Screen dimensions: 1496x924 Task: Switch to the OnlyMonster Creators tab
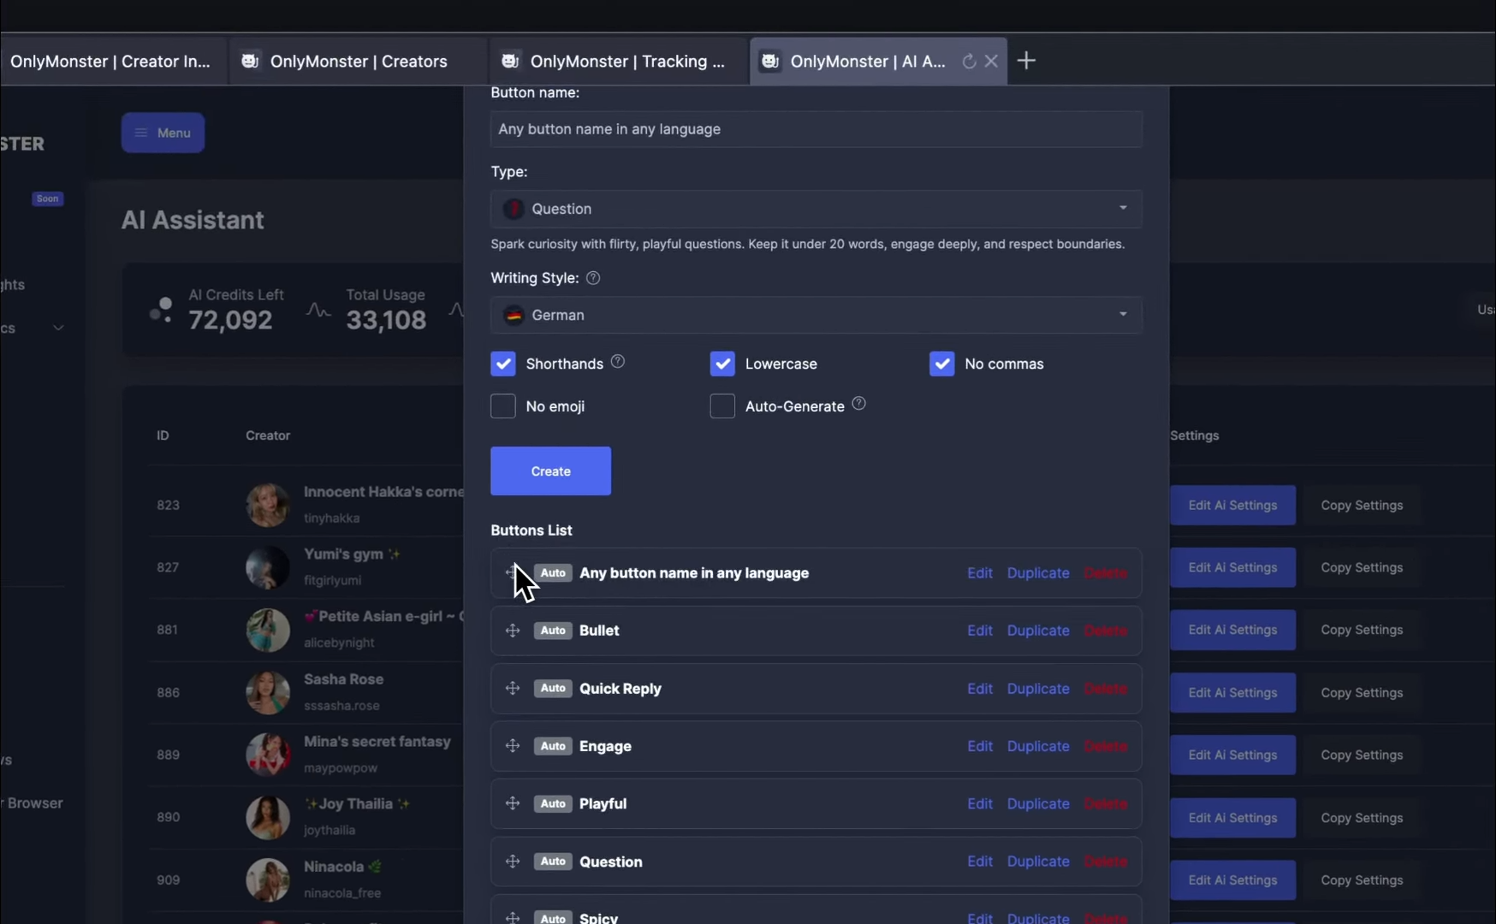tap(358, 61)
